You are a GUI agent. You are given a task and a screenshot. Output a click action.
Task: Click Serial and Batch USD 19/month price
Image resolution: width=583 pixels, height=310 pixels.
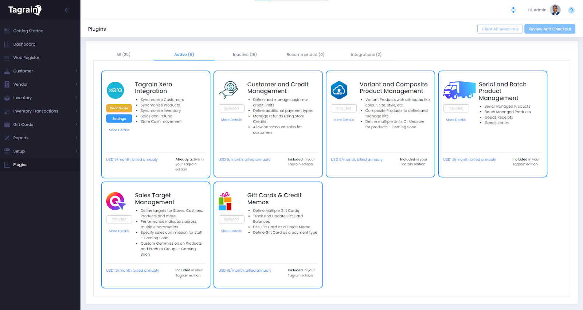pyautogui.click(x=470, y=160)
